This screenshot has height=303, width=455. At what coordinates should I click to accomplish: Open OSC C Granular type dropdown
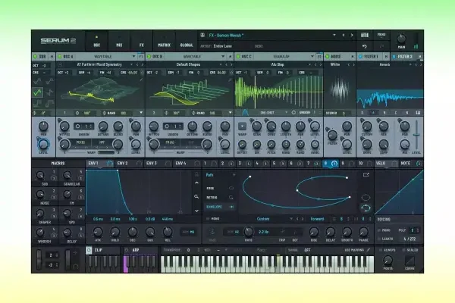(276, 56)
